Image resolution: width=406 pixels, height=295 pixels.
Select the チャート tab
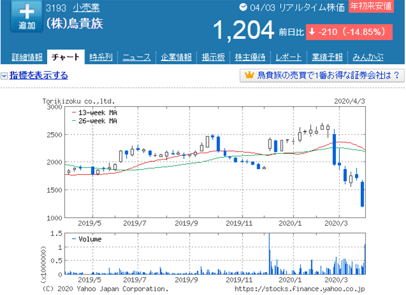click(66, 57)
